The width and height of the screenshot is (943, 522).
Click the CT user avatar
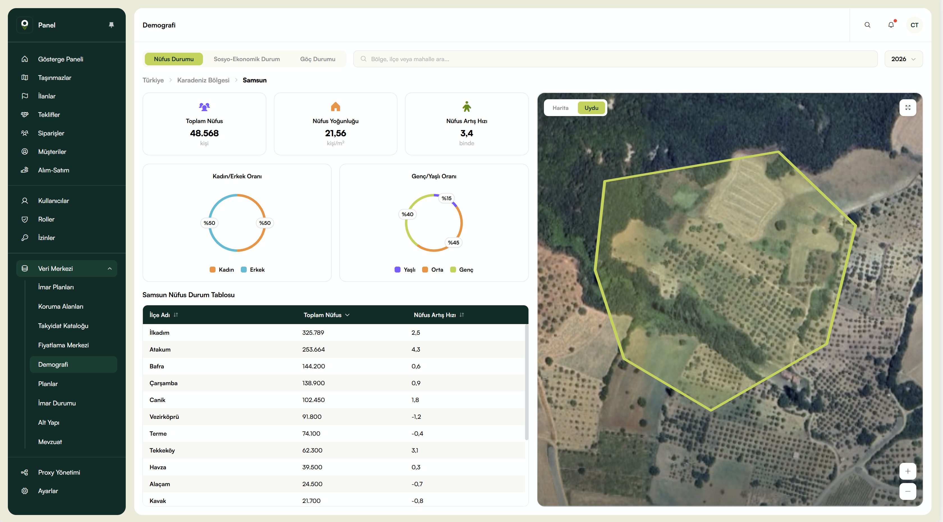[x=914, y=25]
